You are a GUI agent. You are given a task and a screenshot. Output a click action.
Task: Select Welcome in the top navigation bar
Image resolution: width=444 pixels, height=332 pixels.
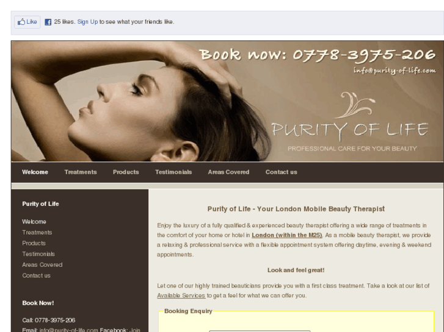[35, 172]
